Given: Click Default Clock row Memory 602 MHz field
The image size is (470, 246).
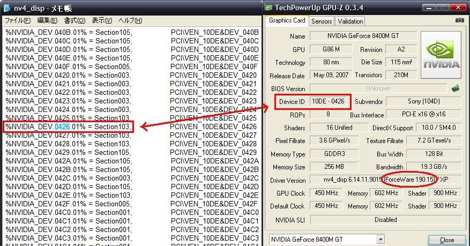Looking at the screenshot, I should [386, 206].
